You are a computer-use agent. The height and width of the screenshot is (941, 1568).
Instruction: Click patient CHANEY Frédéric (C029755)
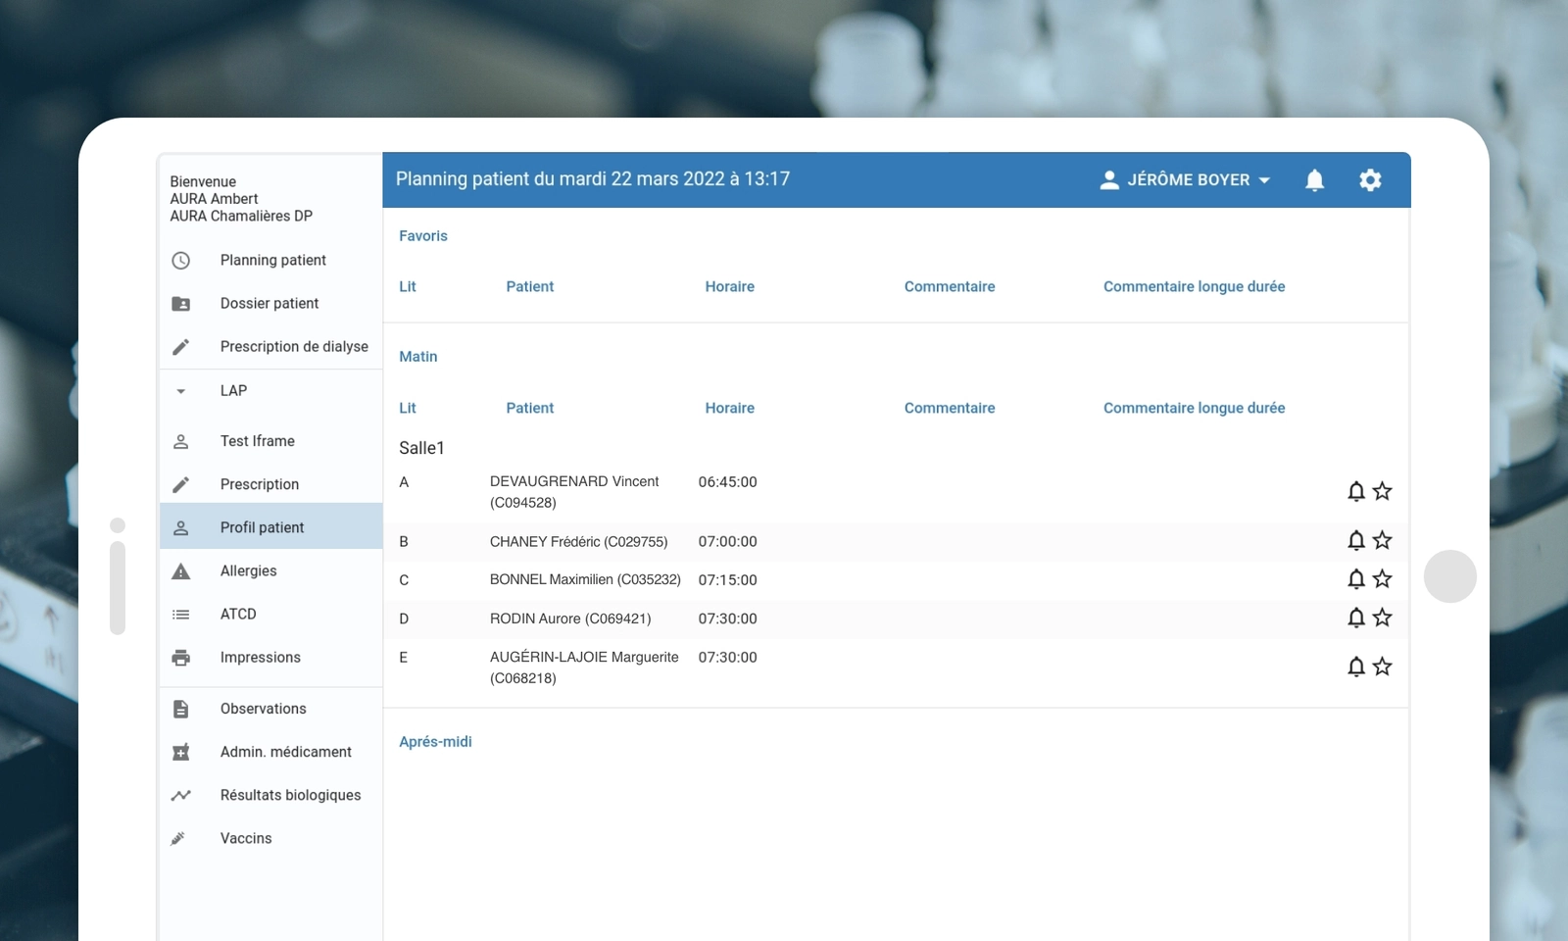(578, 542)
